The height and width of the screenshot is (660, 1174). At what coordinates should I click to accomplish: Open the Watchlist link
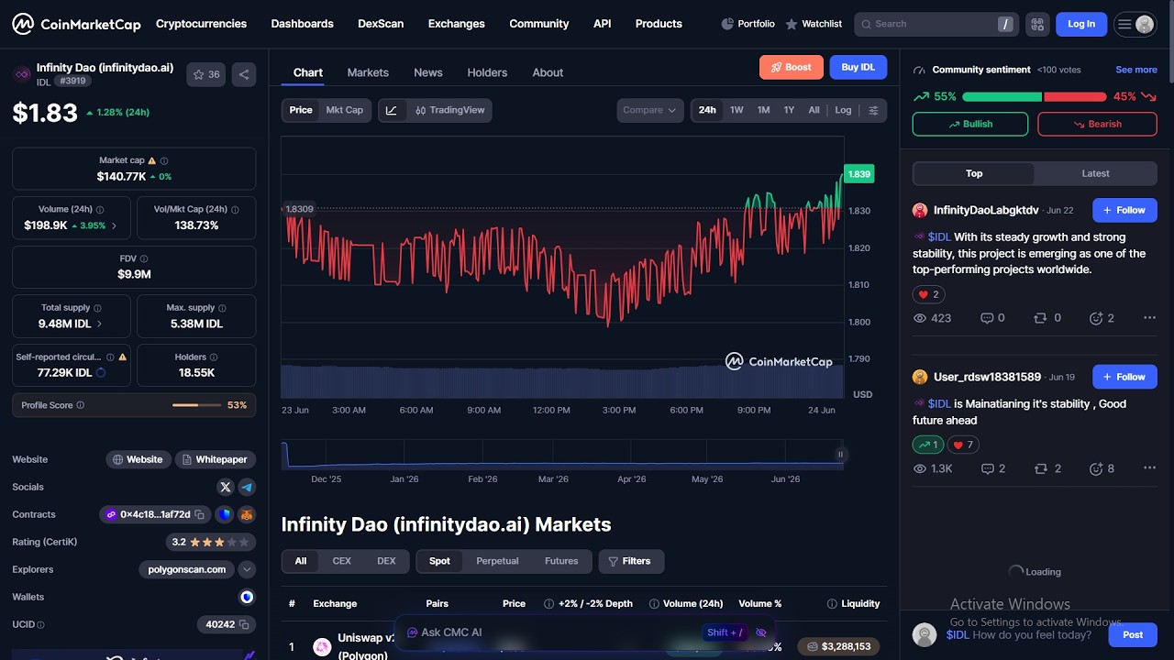[814, 24]
